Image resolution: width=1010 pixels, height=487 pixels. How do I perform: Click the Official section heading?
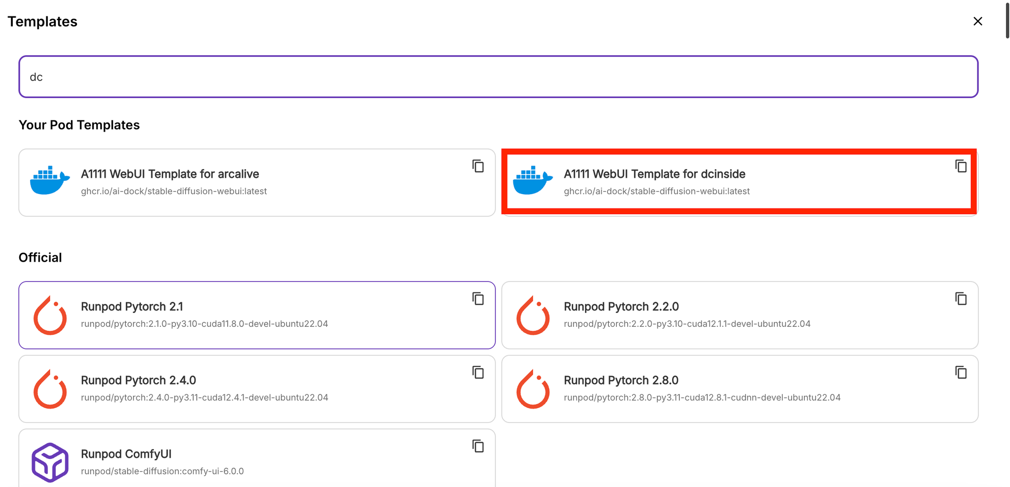(x=40, y=258)
